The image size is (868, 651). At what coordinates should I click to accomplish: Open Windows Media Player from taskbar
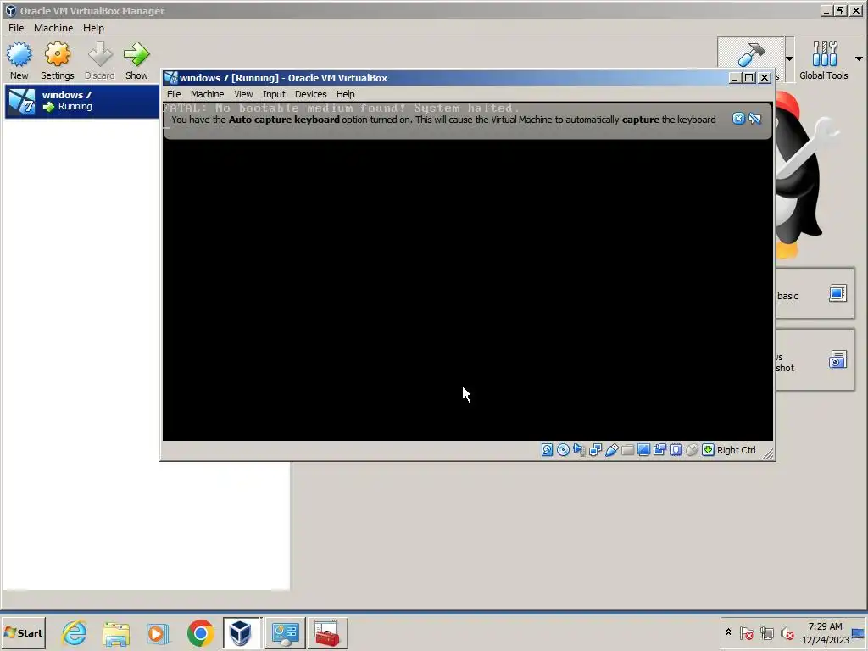(x=157, y=632)
